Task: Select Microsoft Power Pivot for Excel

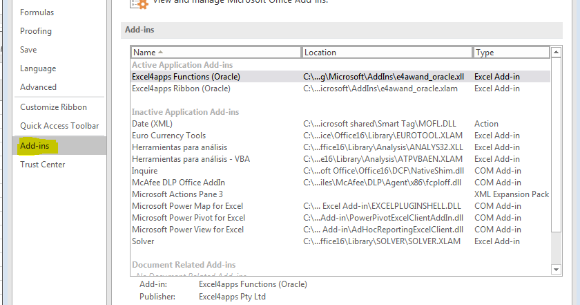Action: pyautogui.click(x=340, y=218)
